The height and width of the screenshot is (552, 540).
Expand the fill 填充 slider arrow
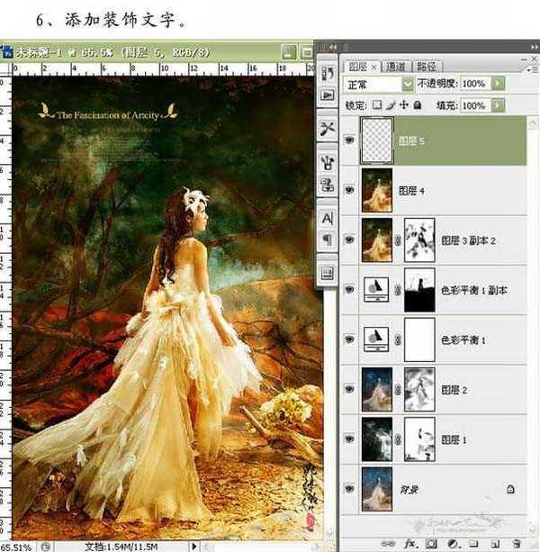click(498, 105)
